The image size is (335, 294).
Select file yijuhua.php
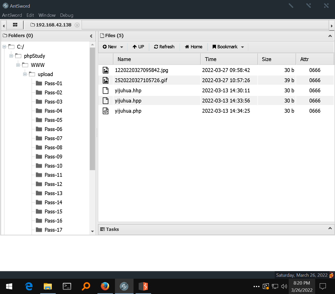tap(216, 111)
